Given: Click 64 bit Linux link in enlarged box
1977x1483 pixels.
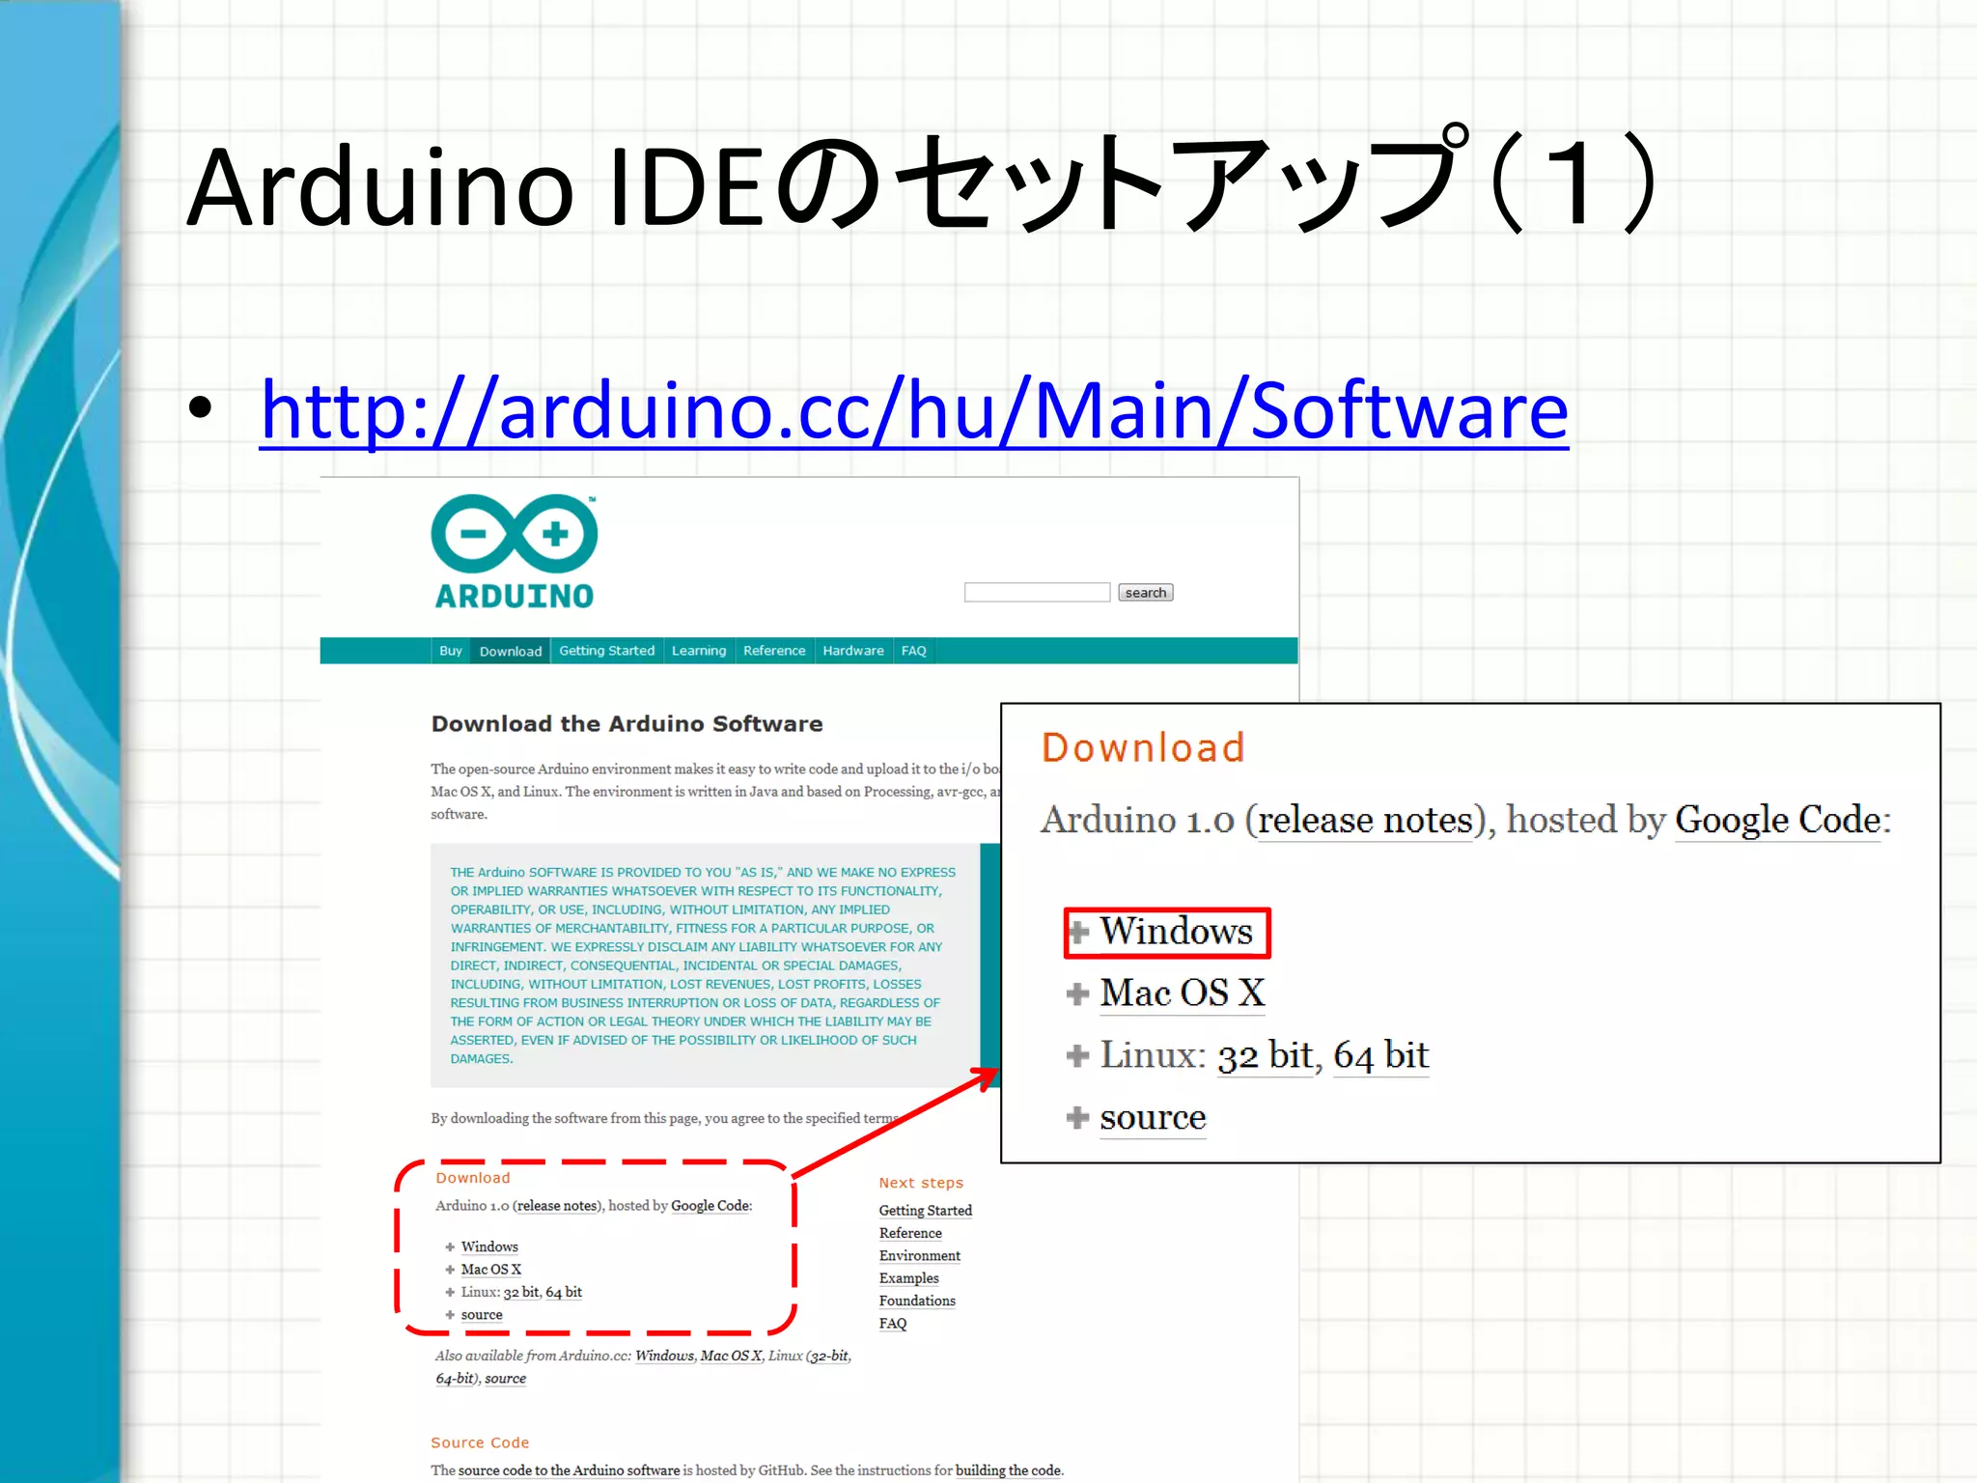Looking at the screenshot, I should click(1381, 1055).
